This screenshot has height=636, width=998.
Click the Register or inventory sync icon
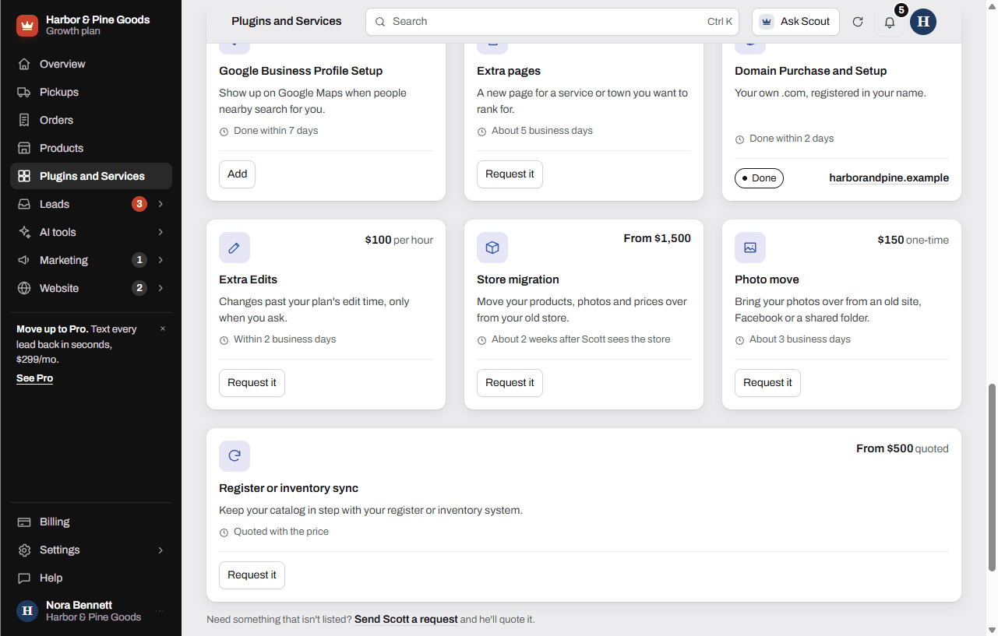coord(235,456)
